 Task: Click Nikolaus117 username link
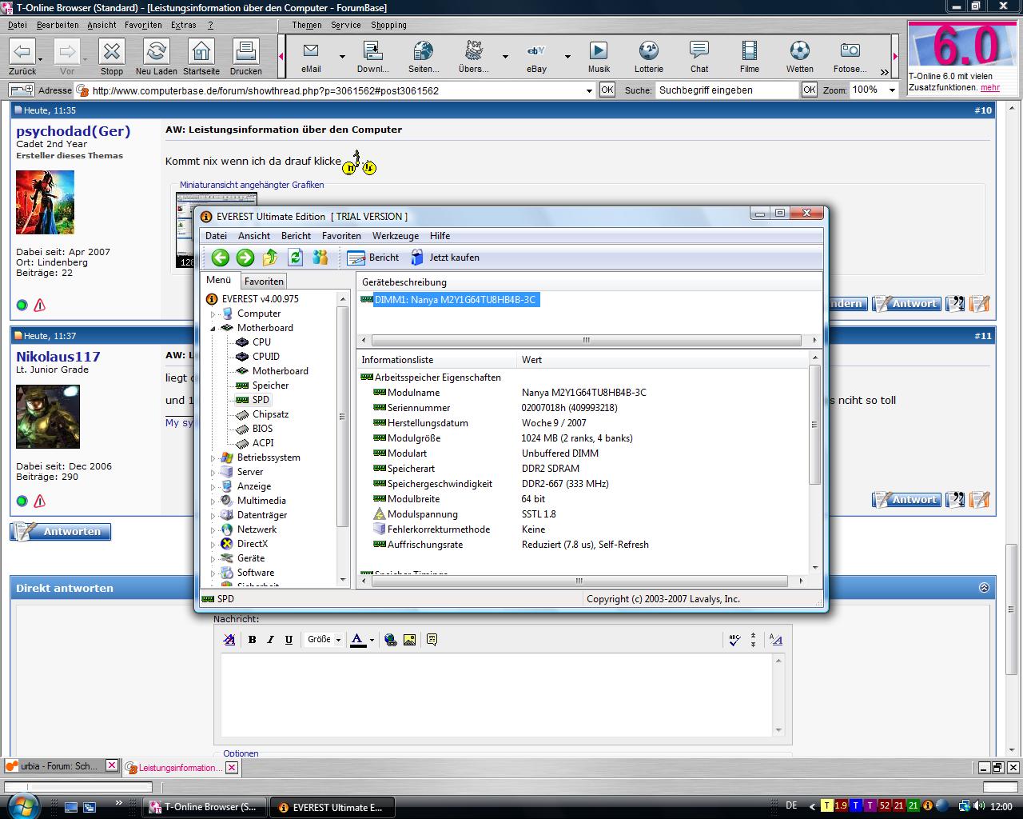tap(58, 357)
